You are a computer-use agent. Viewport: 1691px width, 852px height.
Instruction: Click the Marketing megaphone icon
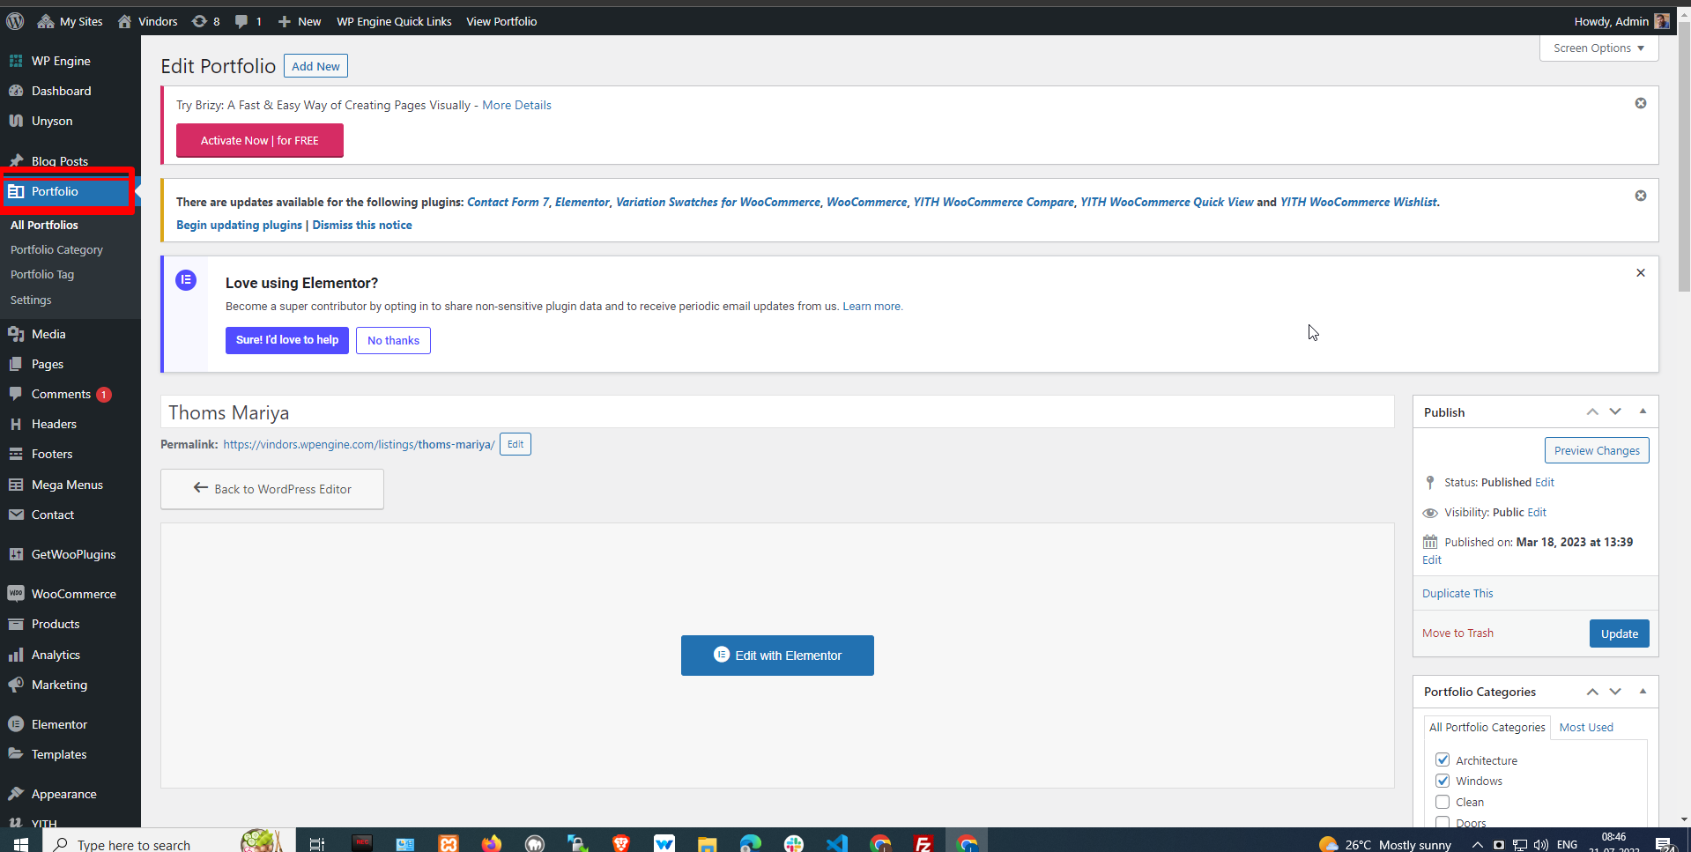coord(16,685)
